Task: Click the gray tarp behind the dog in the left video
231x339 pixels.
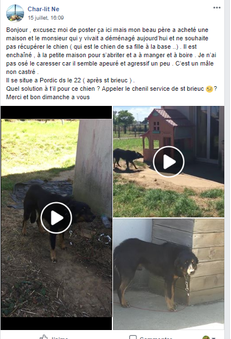Action: click(x=42, y=191)
